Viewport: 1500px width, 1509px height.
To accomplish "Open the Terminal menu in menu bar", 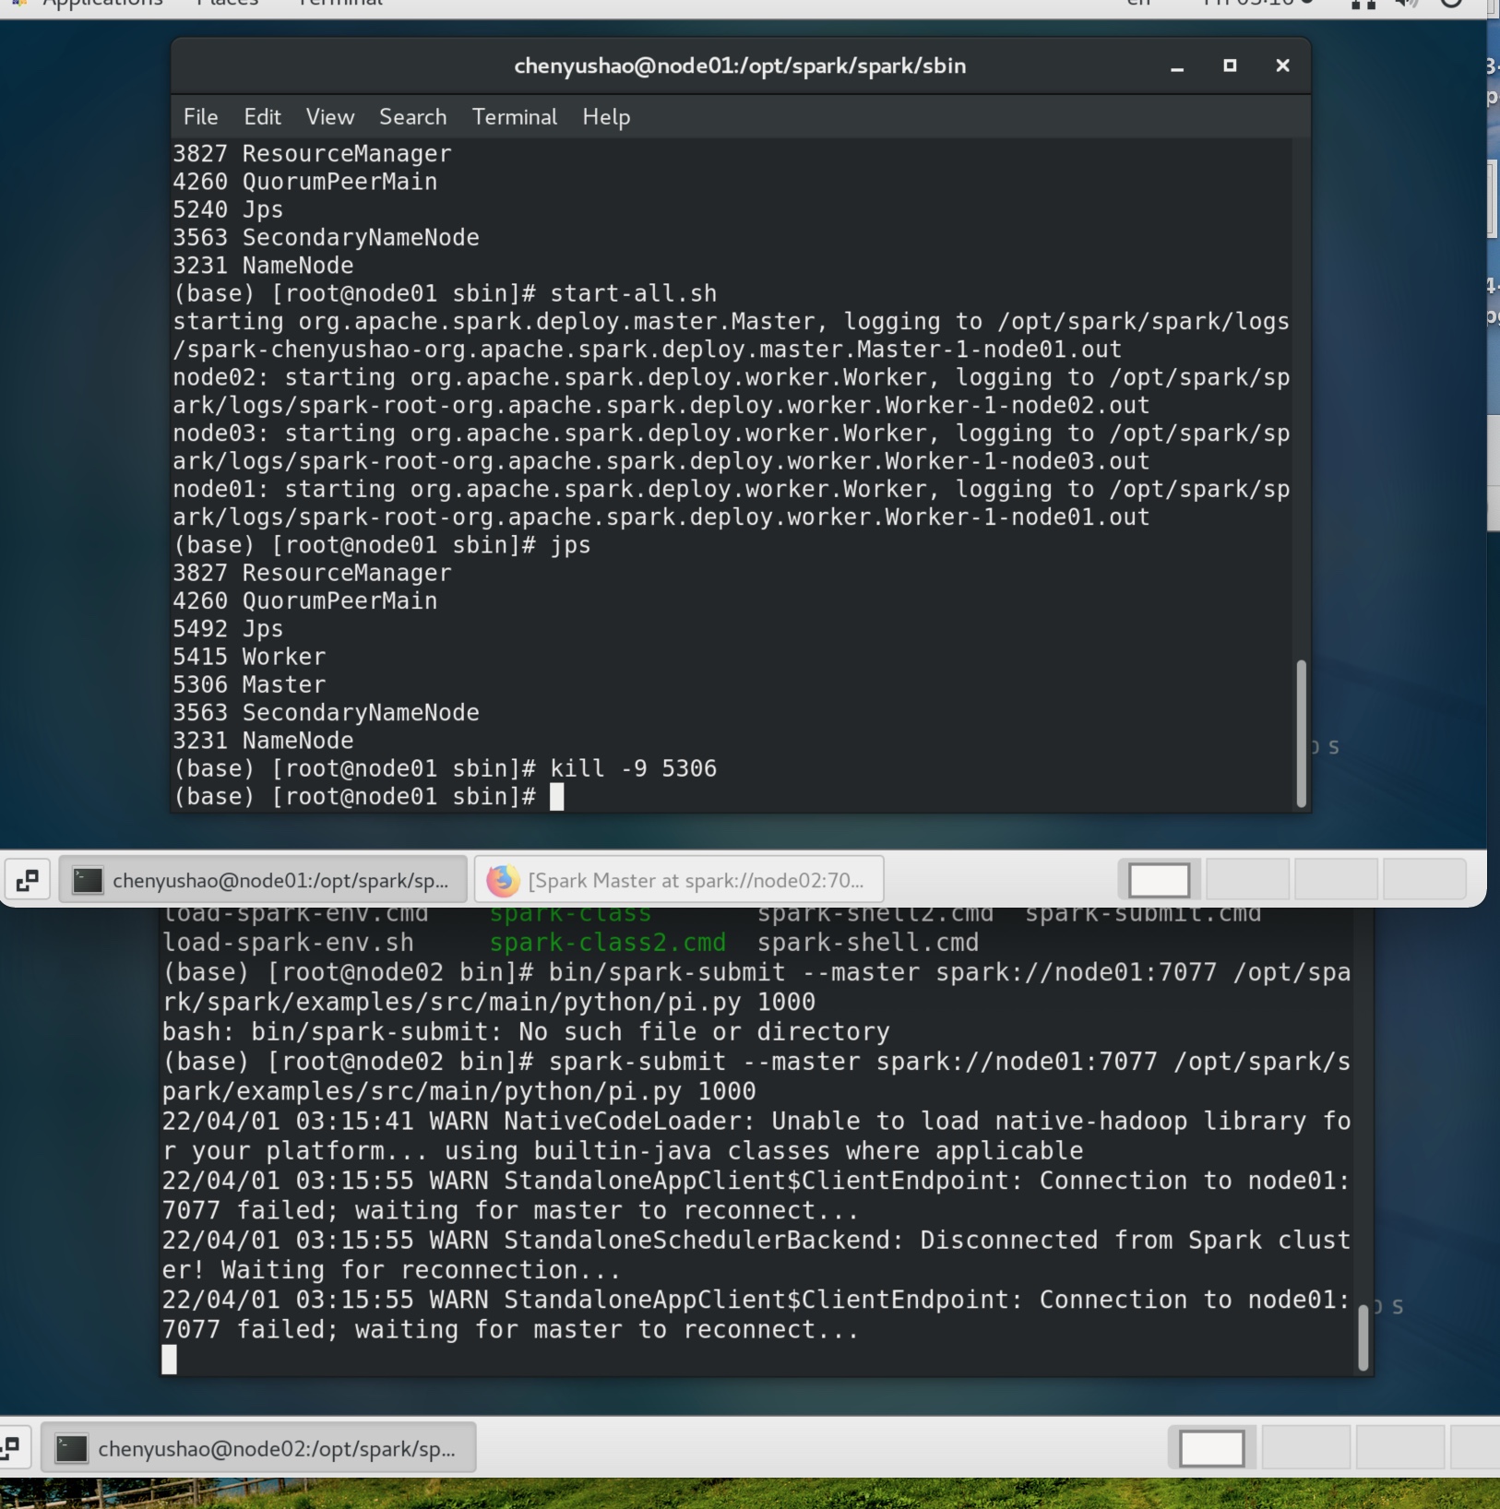I will (x=514, y=117).
